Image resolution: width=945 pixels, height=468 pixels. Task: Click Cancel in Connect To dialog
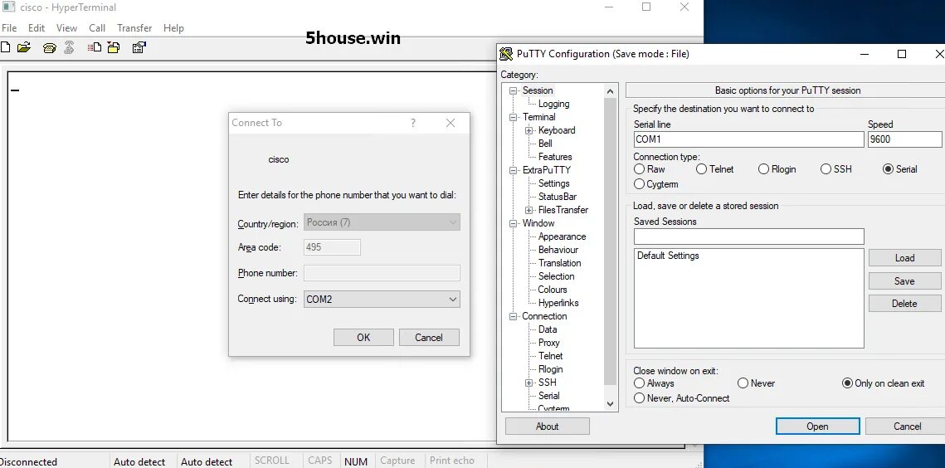(429, 337)
